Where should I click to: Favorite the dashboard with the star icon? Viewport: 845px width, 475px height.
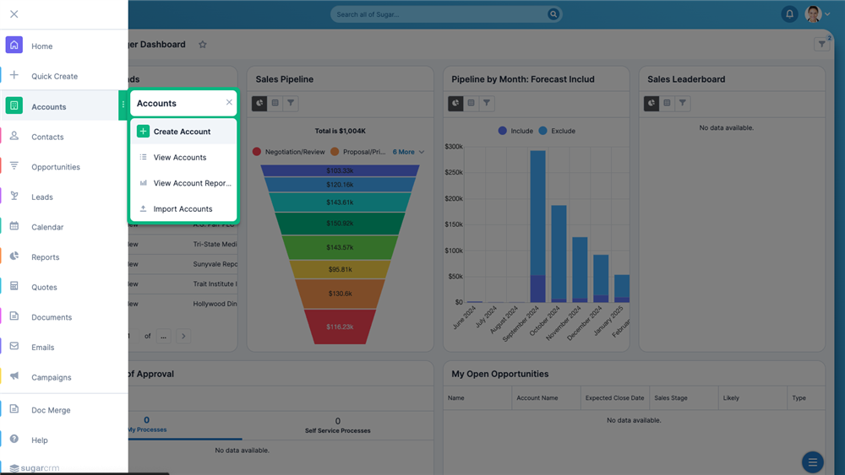coord(203,45)
